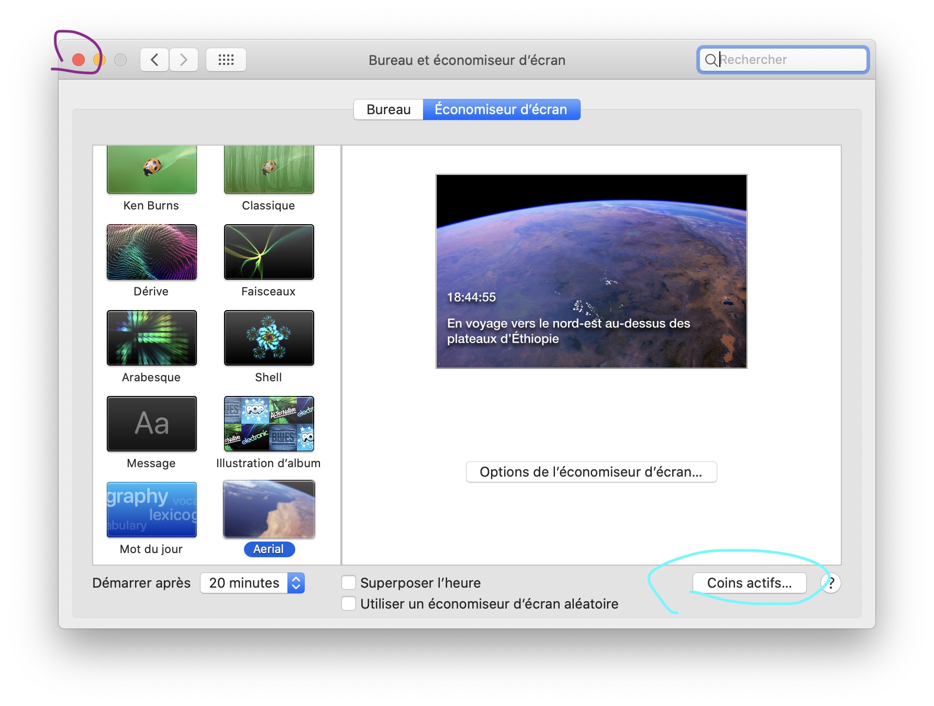Select the Classique screen saver thumbnail

pos(269,169)
